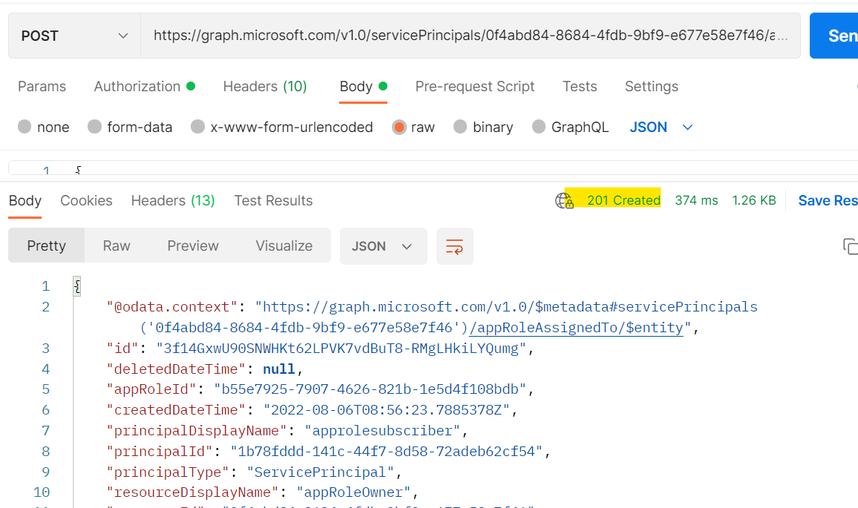The height and width of the screenshot is (508, 858).
Task: Copy the response body with copy icon
Action: click(x=850, y=246)
